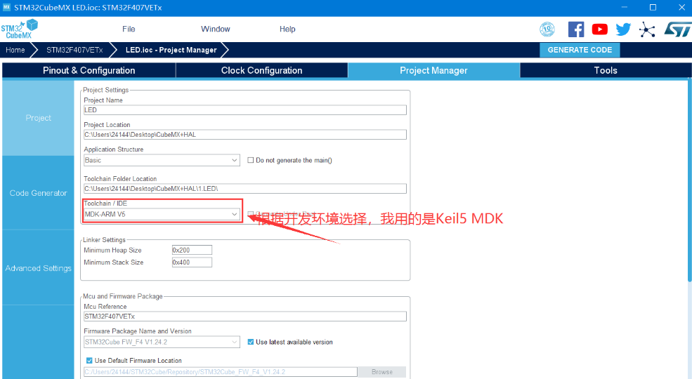Viewport: 692px width, 379px height.
Task: Click the ST community network icon
Action: [647, 29]
